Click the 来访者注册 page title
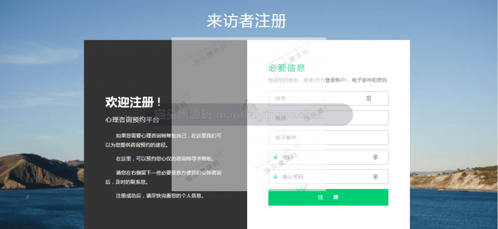This screenshot has width=498, height=229. pos(247,21)
